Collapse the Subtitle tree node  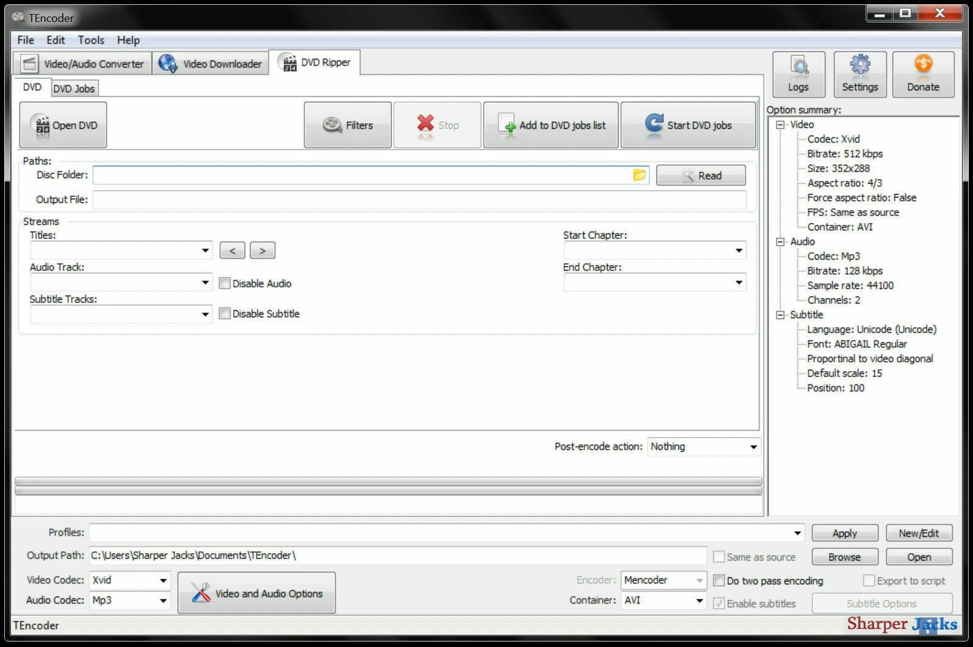point(780,315)
